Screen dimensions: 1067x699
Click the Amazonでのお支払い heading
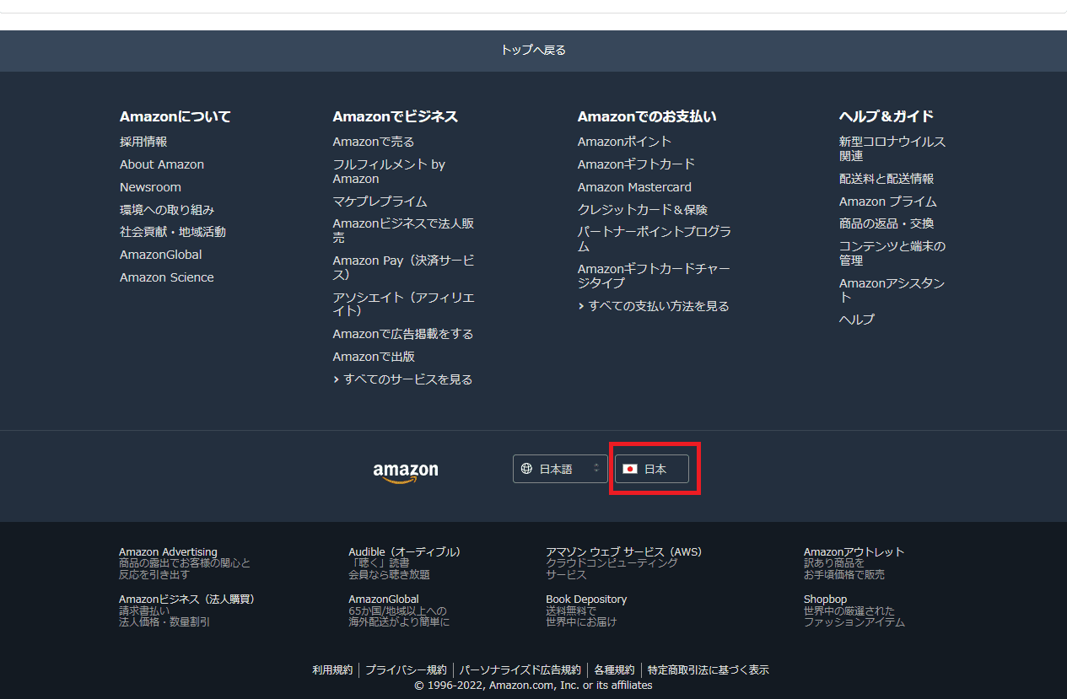[x=647, y=116]
